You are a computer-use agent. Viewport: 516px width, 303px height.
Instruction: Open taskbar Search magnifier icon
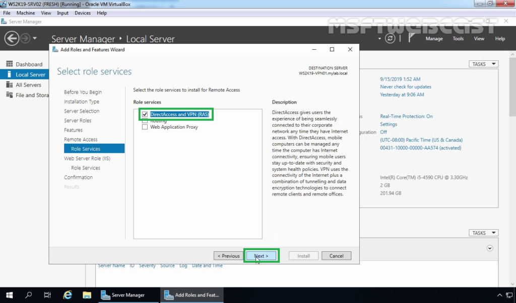pos(29,295)
